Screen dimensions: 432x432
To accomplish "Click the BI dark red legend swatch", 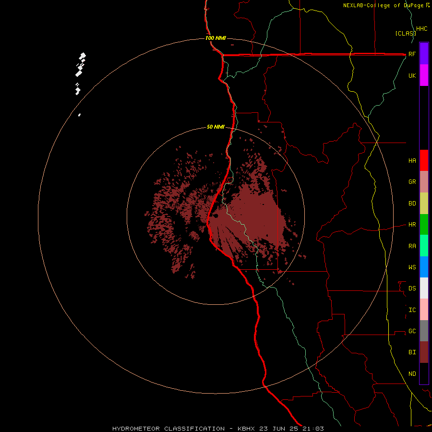I will pos(424,352).
